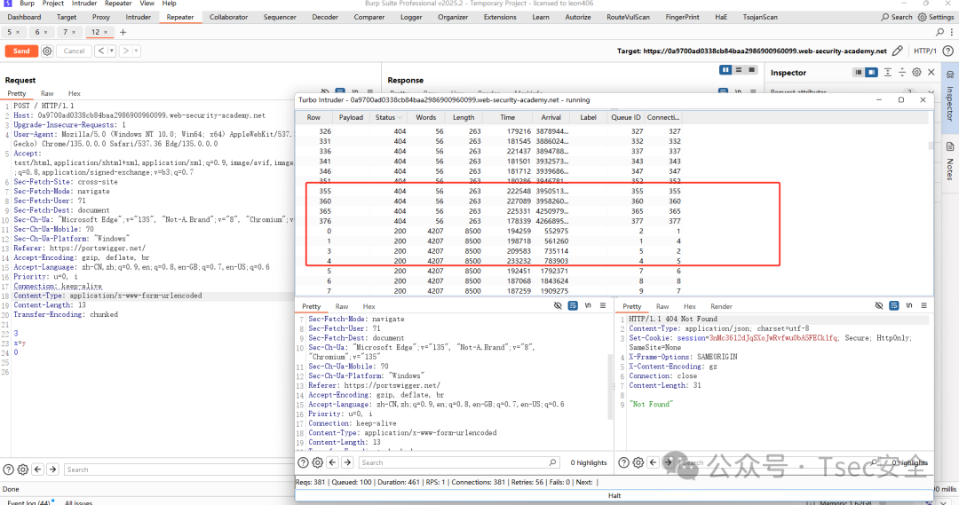This screenshot has width=959, height=505.
Task: Open the Event log link
Action: click(x=28, y=502)
